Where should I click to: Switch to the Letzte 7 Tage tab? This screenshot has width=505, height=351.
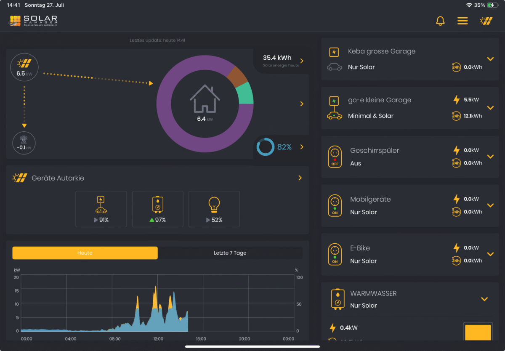click(230, 253)
